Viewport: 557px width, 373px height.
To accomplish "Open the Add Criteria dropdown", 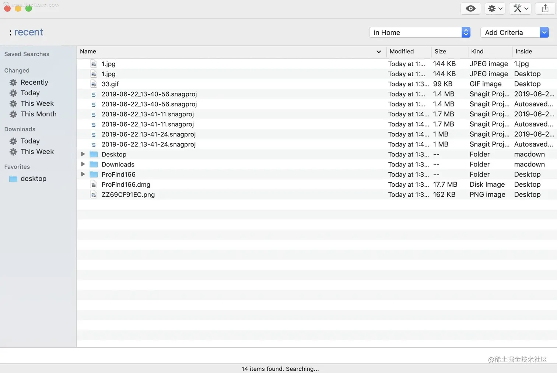I will point(515,32).
